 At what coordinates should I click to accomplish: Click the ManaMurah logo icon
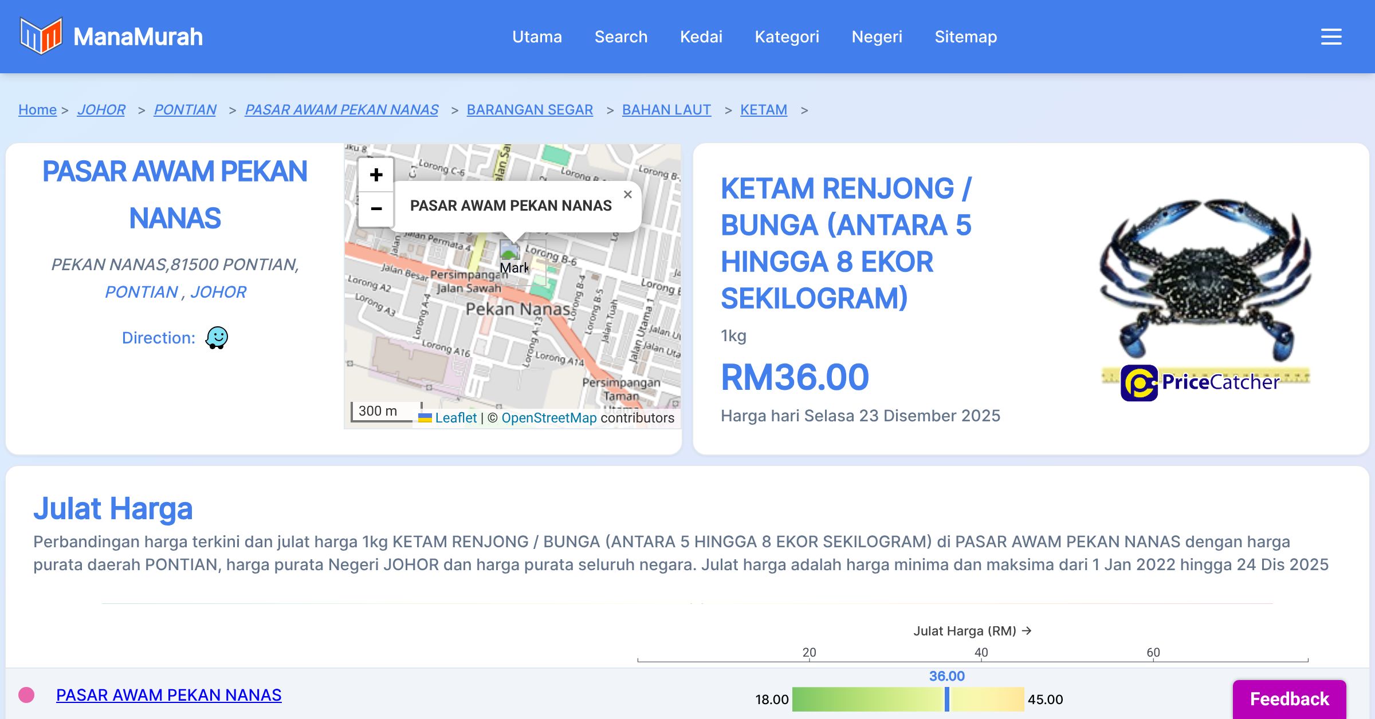pos(40,36)
